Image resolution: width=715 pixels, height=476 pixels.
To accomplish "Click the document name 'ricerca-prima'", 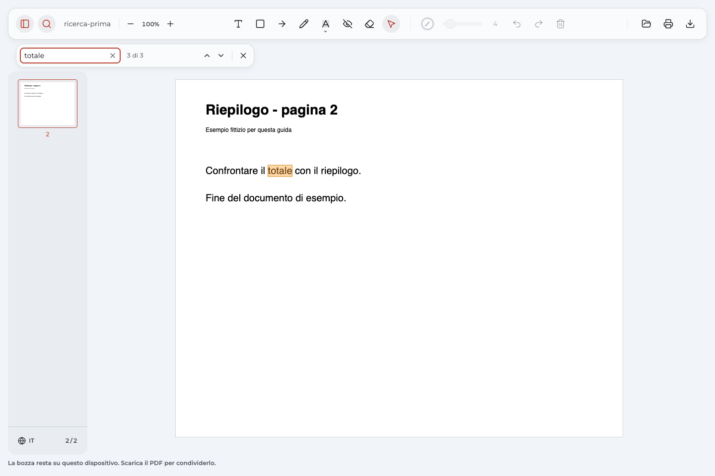I will (87, 24).
